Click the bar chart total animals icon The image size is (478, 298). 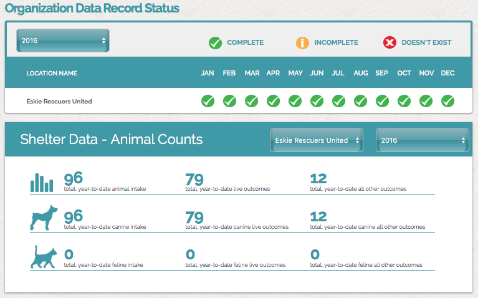[x=42, y=183]
